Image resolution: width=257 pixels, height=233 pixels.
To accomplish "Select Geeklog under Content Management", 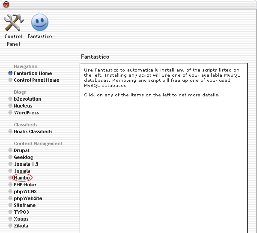I will click(x=24, y=157).
